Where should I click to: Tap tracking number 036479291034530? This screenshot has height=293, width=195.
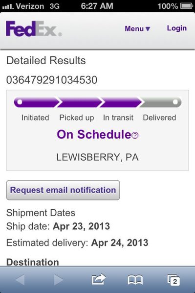[52, 80]
